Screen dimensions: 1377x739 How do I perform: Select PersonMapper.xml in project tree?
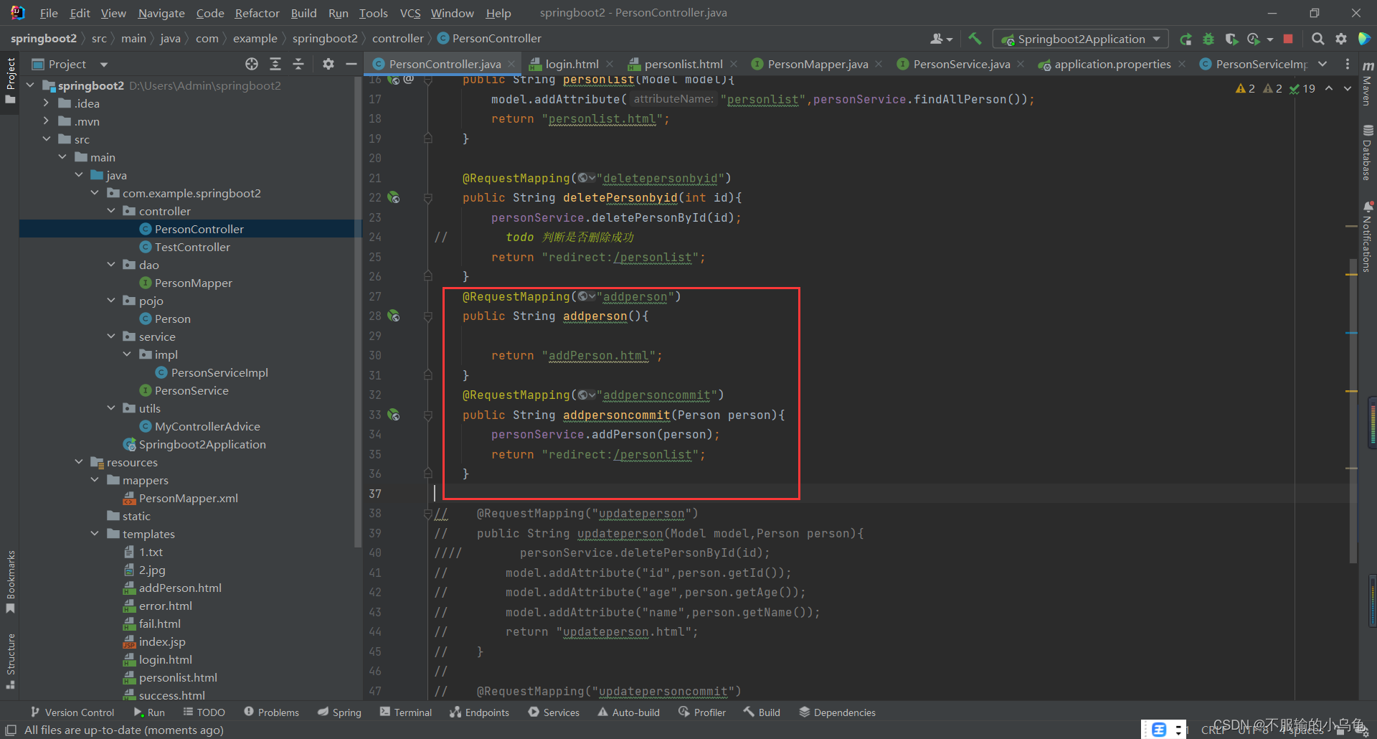189,498
